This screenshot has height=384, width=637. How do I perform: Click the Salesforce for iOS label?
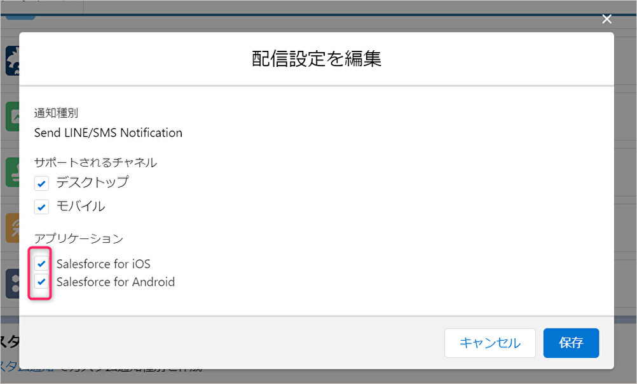click(103, 264)
